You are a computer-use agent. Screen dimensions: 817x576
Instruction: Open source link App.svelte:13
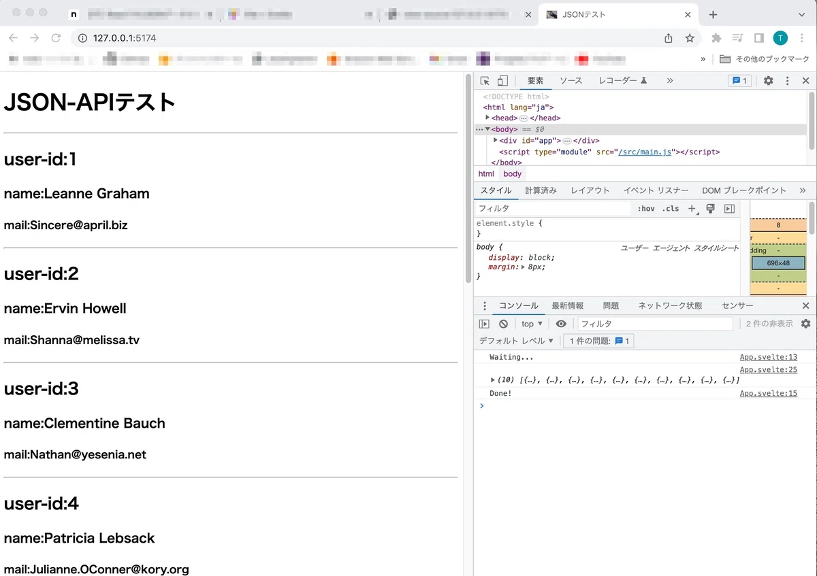769,357
